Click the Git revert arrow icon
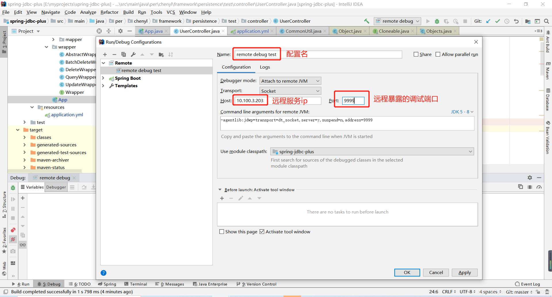Viewport: 552px width, 297px height. [x=516, y=21]
